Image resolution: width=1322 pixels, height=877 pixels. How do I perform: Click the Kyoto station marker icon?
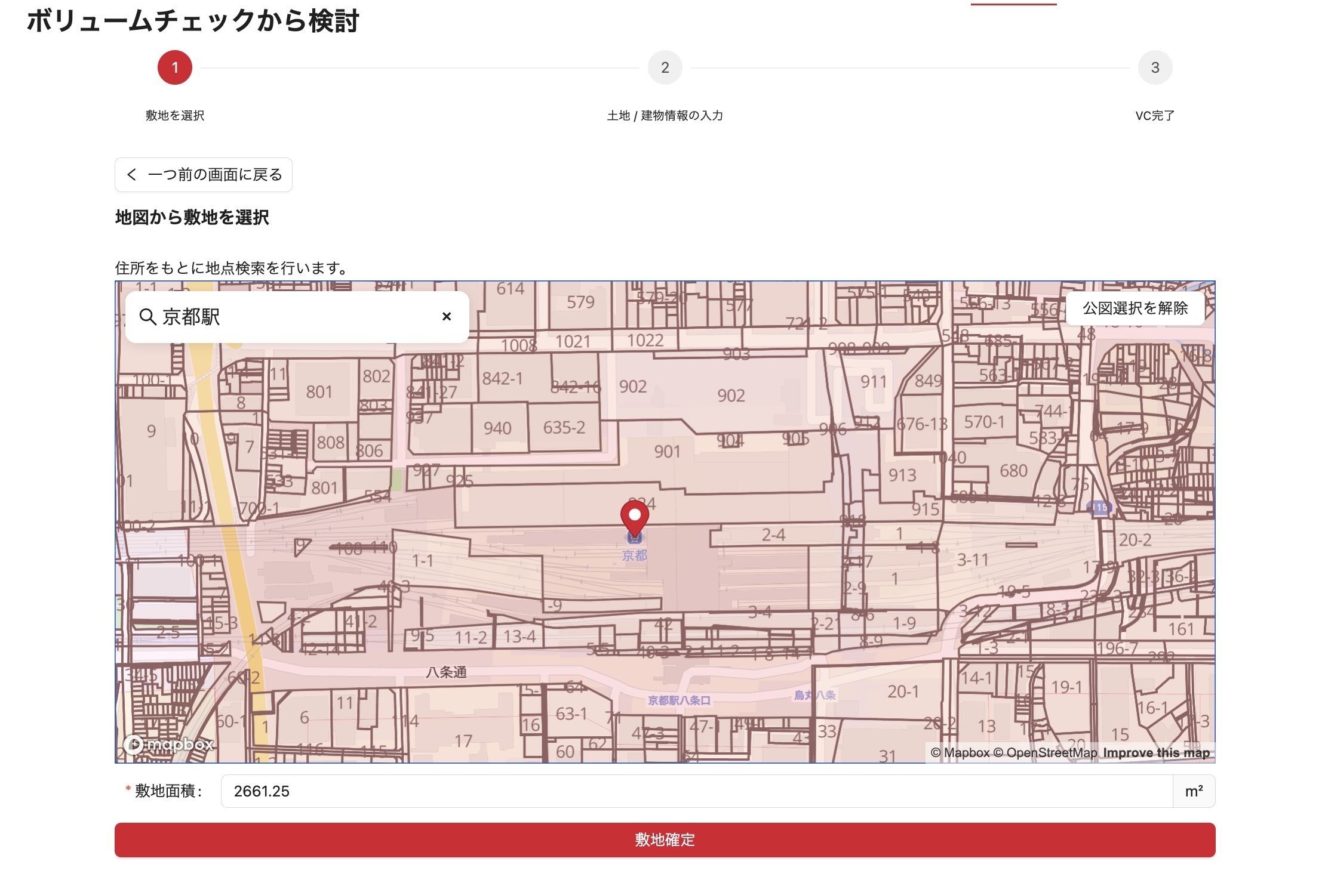tap(634, 540)
